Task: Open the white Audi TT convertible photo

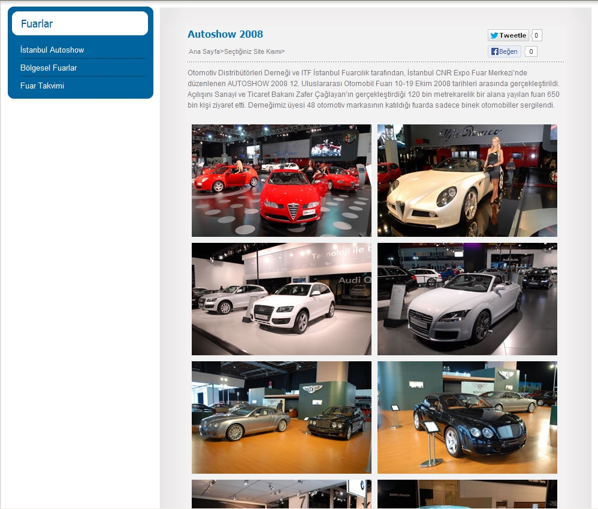Action: coord(467,299)
